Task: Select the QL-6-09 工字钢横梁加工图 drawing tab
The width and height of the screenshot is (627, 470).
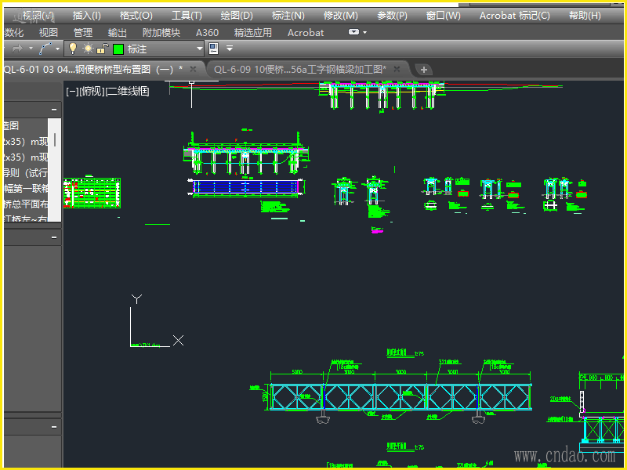Action: point(300,70)
